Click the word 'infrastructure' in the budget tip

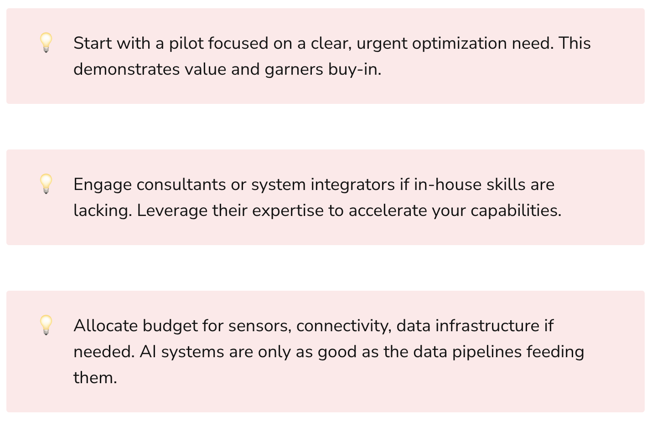pyautogui.click(x=487, y=326)
